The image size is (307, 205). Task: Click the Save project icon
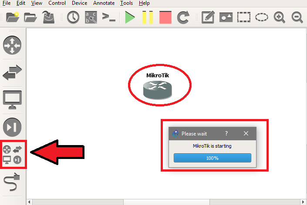pyautogui.click(x=48, y=17)
